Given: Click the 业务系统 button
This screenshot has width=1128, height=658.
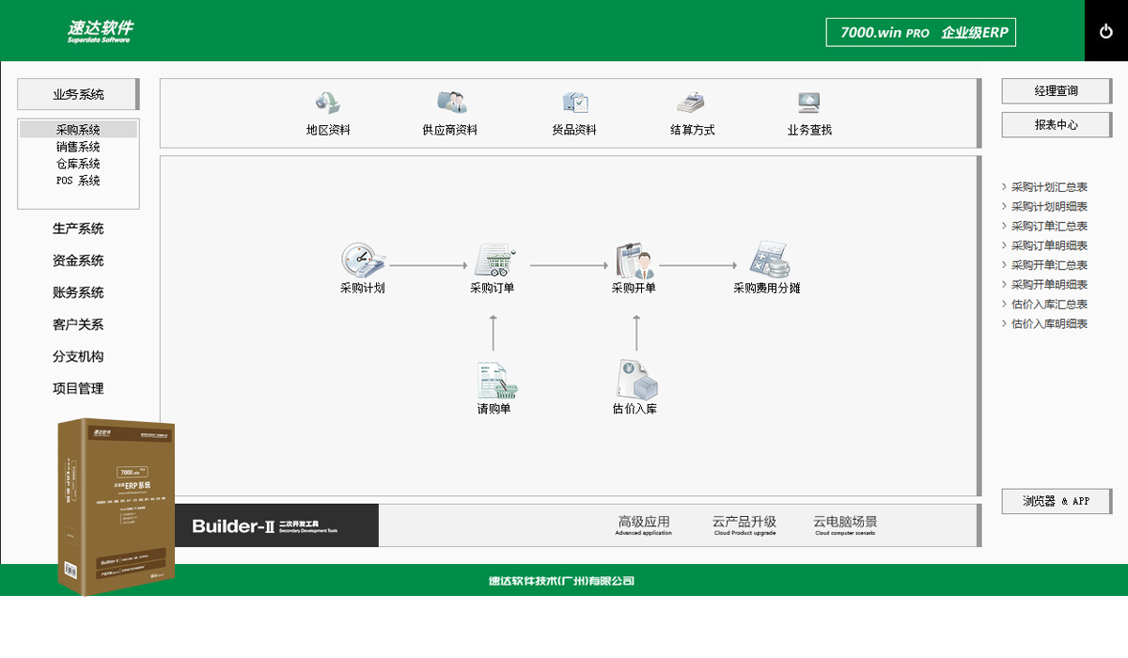Looking at the screenshot, I should tap(78, 94).
